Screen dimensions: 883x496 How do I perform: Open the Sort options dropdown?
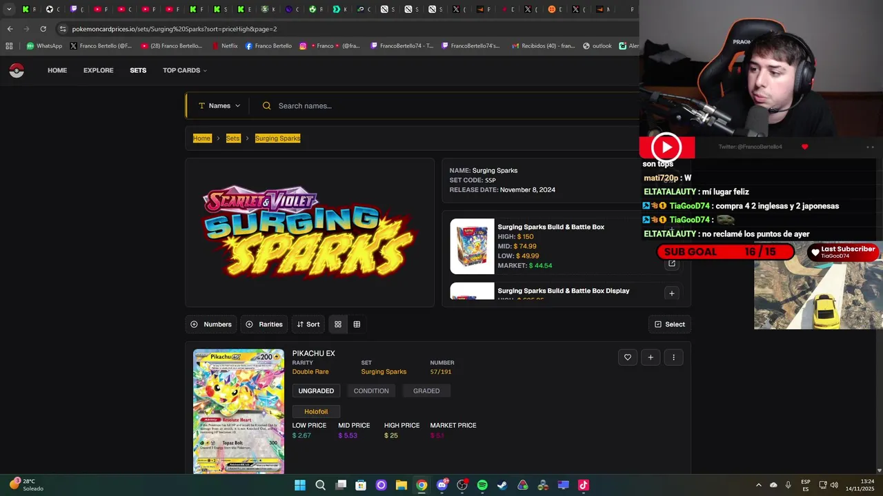pos(308,324)
